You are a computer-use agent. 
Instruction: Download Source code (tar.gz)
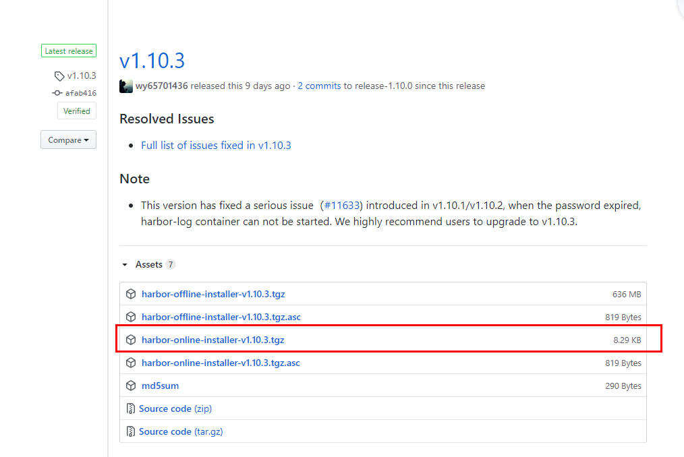point(181,431)
